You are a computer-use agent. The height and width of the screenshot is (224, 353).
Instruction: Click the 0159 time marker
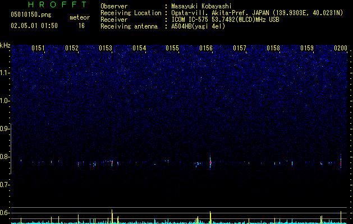(307, 48)
